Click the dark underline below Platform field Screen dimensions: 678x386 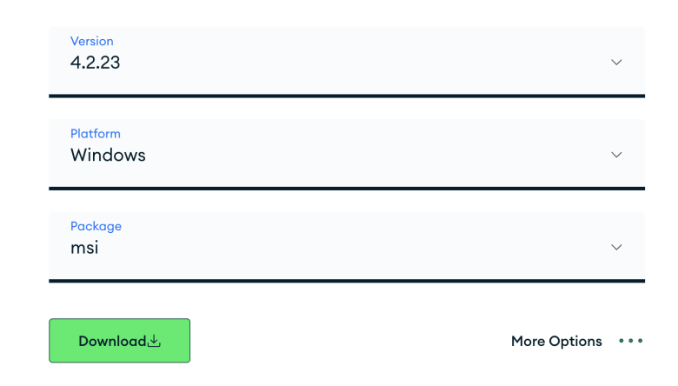(x=346, y=188)
